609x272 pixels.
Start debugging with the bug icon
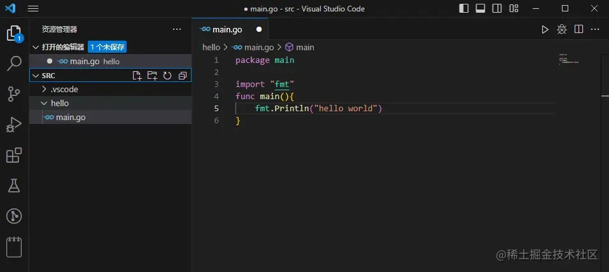(x=562, y=29)
